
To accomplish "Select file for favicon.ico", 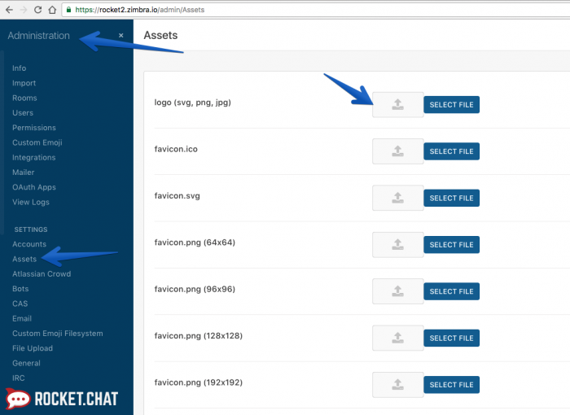I will (x=451, y=151).
